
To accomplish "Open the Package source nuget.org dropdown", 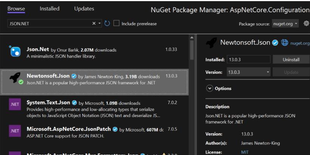I will point(285,24).
